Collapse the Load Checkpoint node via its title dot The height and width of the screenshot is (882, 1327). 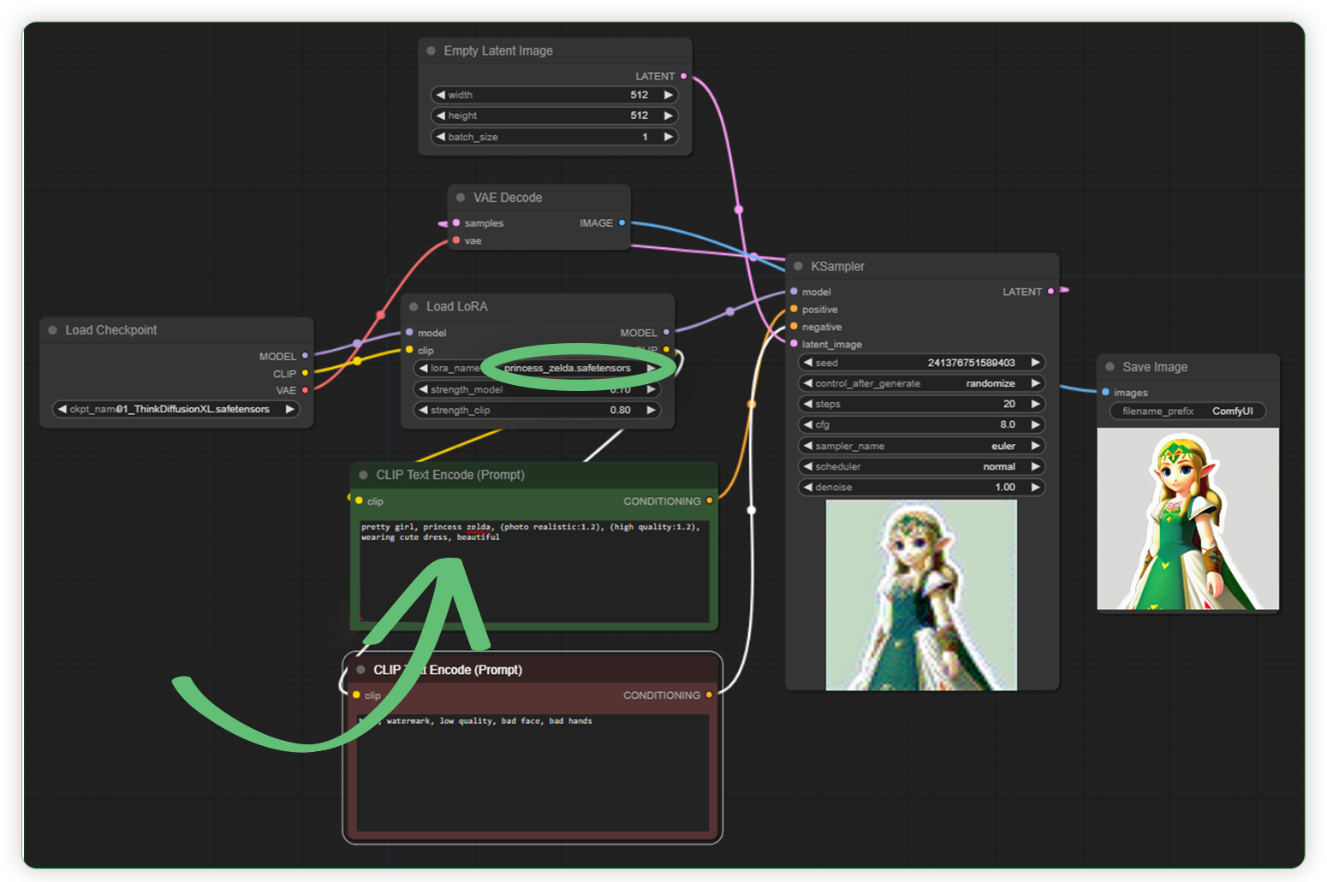coord(53,330)
